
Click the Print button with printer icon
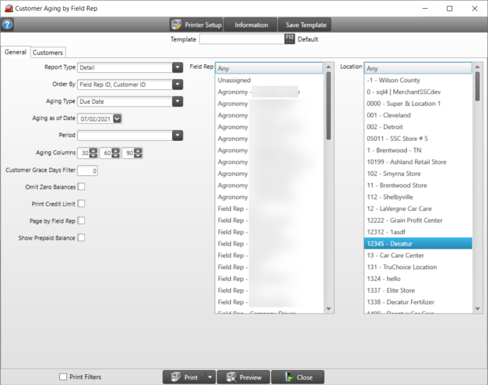(184, 378)
